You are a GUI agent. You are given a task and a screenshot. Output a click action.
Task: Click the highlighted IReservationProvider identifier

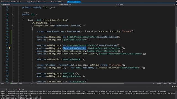pyautogui.click(x=74, y=48)
